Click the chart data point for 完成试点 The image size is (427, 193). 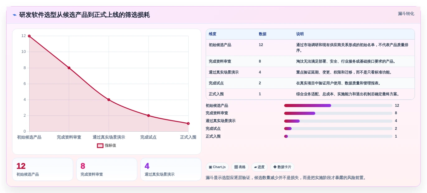pyautogui.click(x=148, y=115)
